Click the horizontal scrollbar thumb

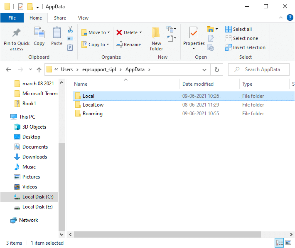pos(167,234)
